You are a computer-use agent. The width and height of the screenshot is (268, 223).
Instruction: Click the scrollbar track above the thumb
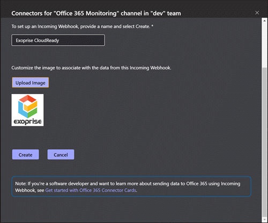[264, 45]
